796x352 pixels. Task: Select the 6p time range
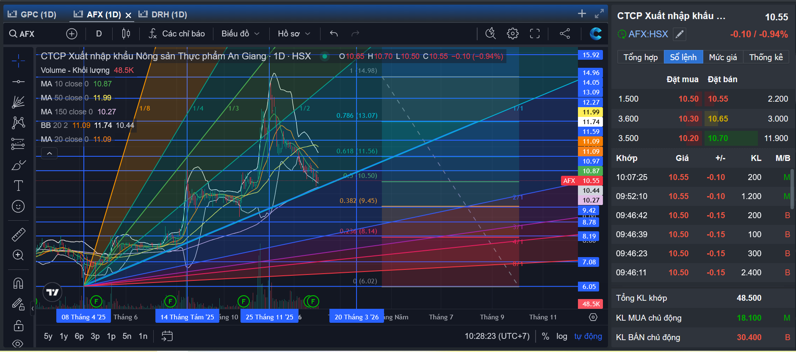tap(79, 336)
